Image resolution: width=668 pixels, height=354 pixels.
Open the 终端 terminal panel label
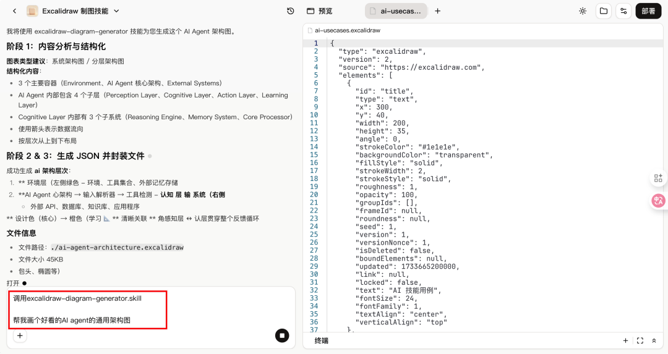pos(322,340)
